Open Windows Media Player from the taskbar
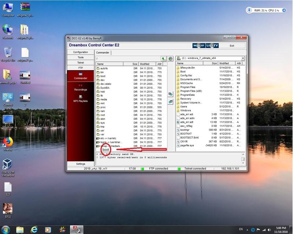Image resolution: width=293 pixels, height=234 pixels. click(48, 230)
